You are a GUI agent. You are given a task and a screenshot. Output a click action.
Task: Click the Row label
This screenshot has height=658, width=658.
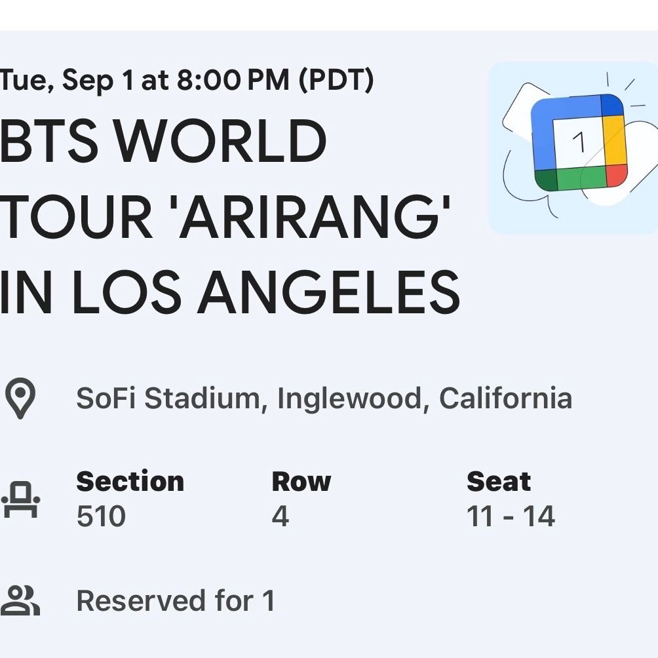(301, 481)
